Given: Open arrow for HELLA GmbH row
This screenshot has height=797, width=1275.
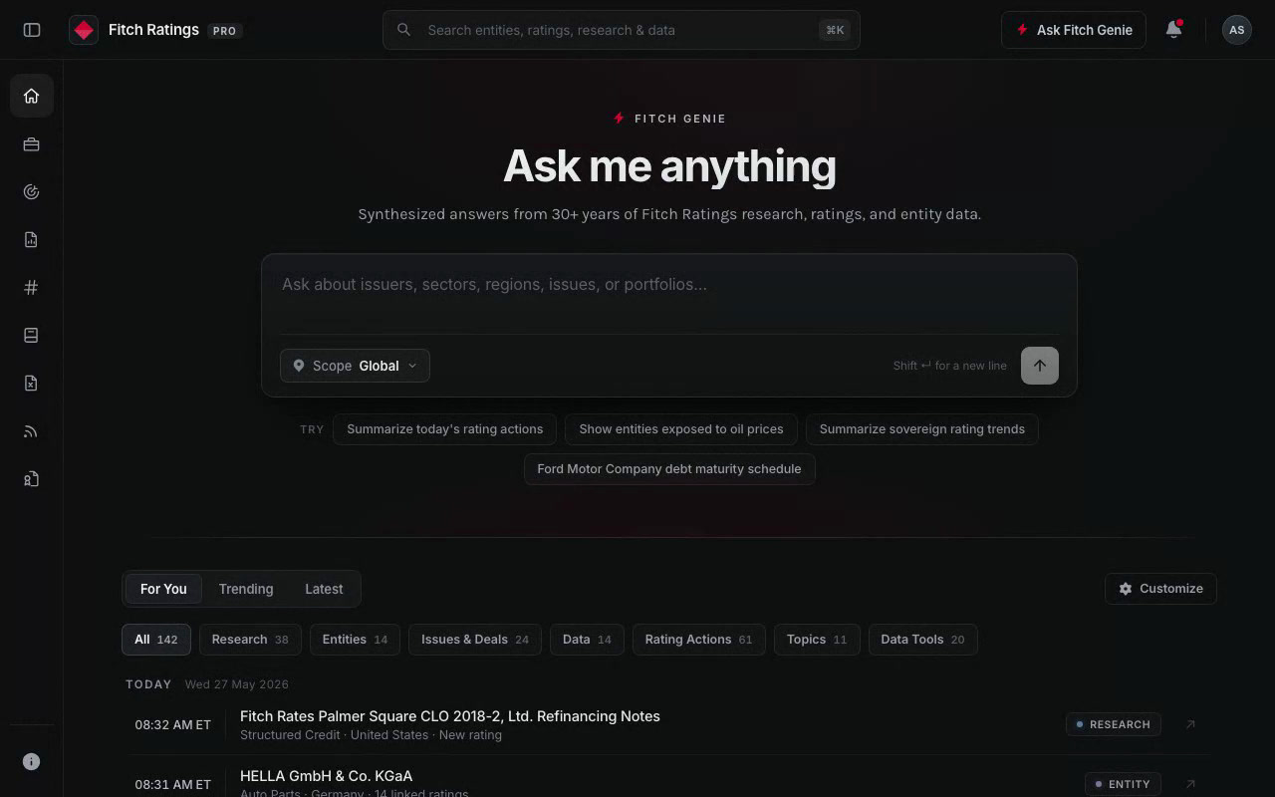Looking at the screenshot, I should coord(1190,784).
